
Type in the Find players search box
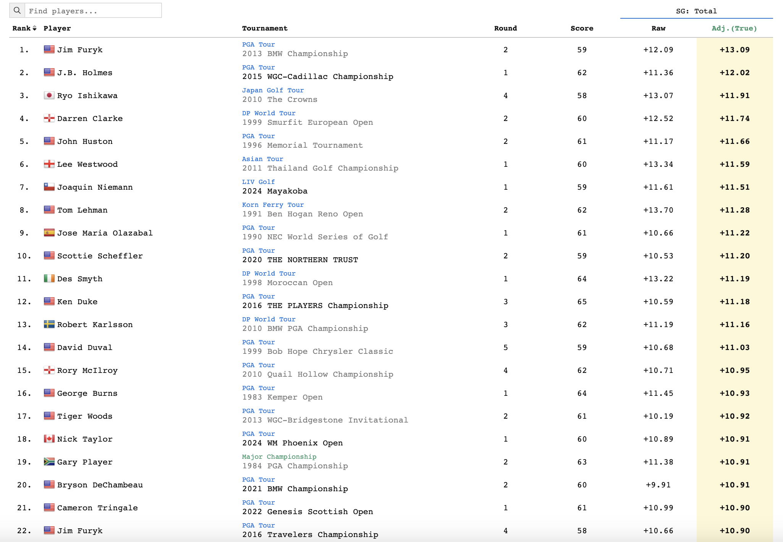coord(93,11)
